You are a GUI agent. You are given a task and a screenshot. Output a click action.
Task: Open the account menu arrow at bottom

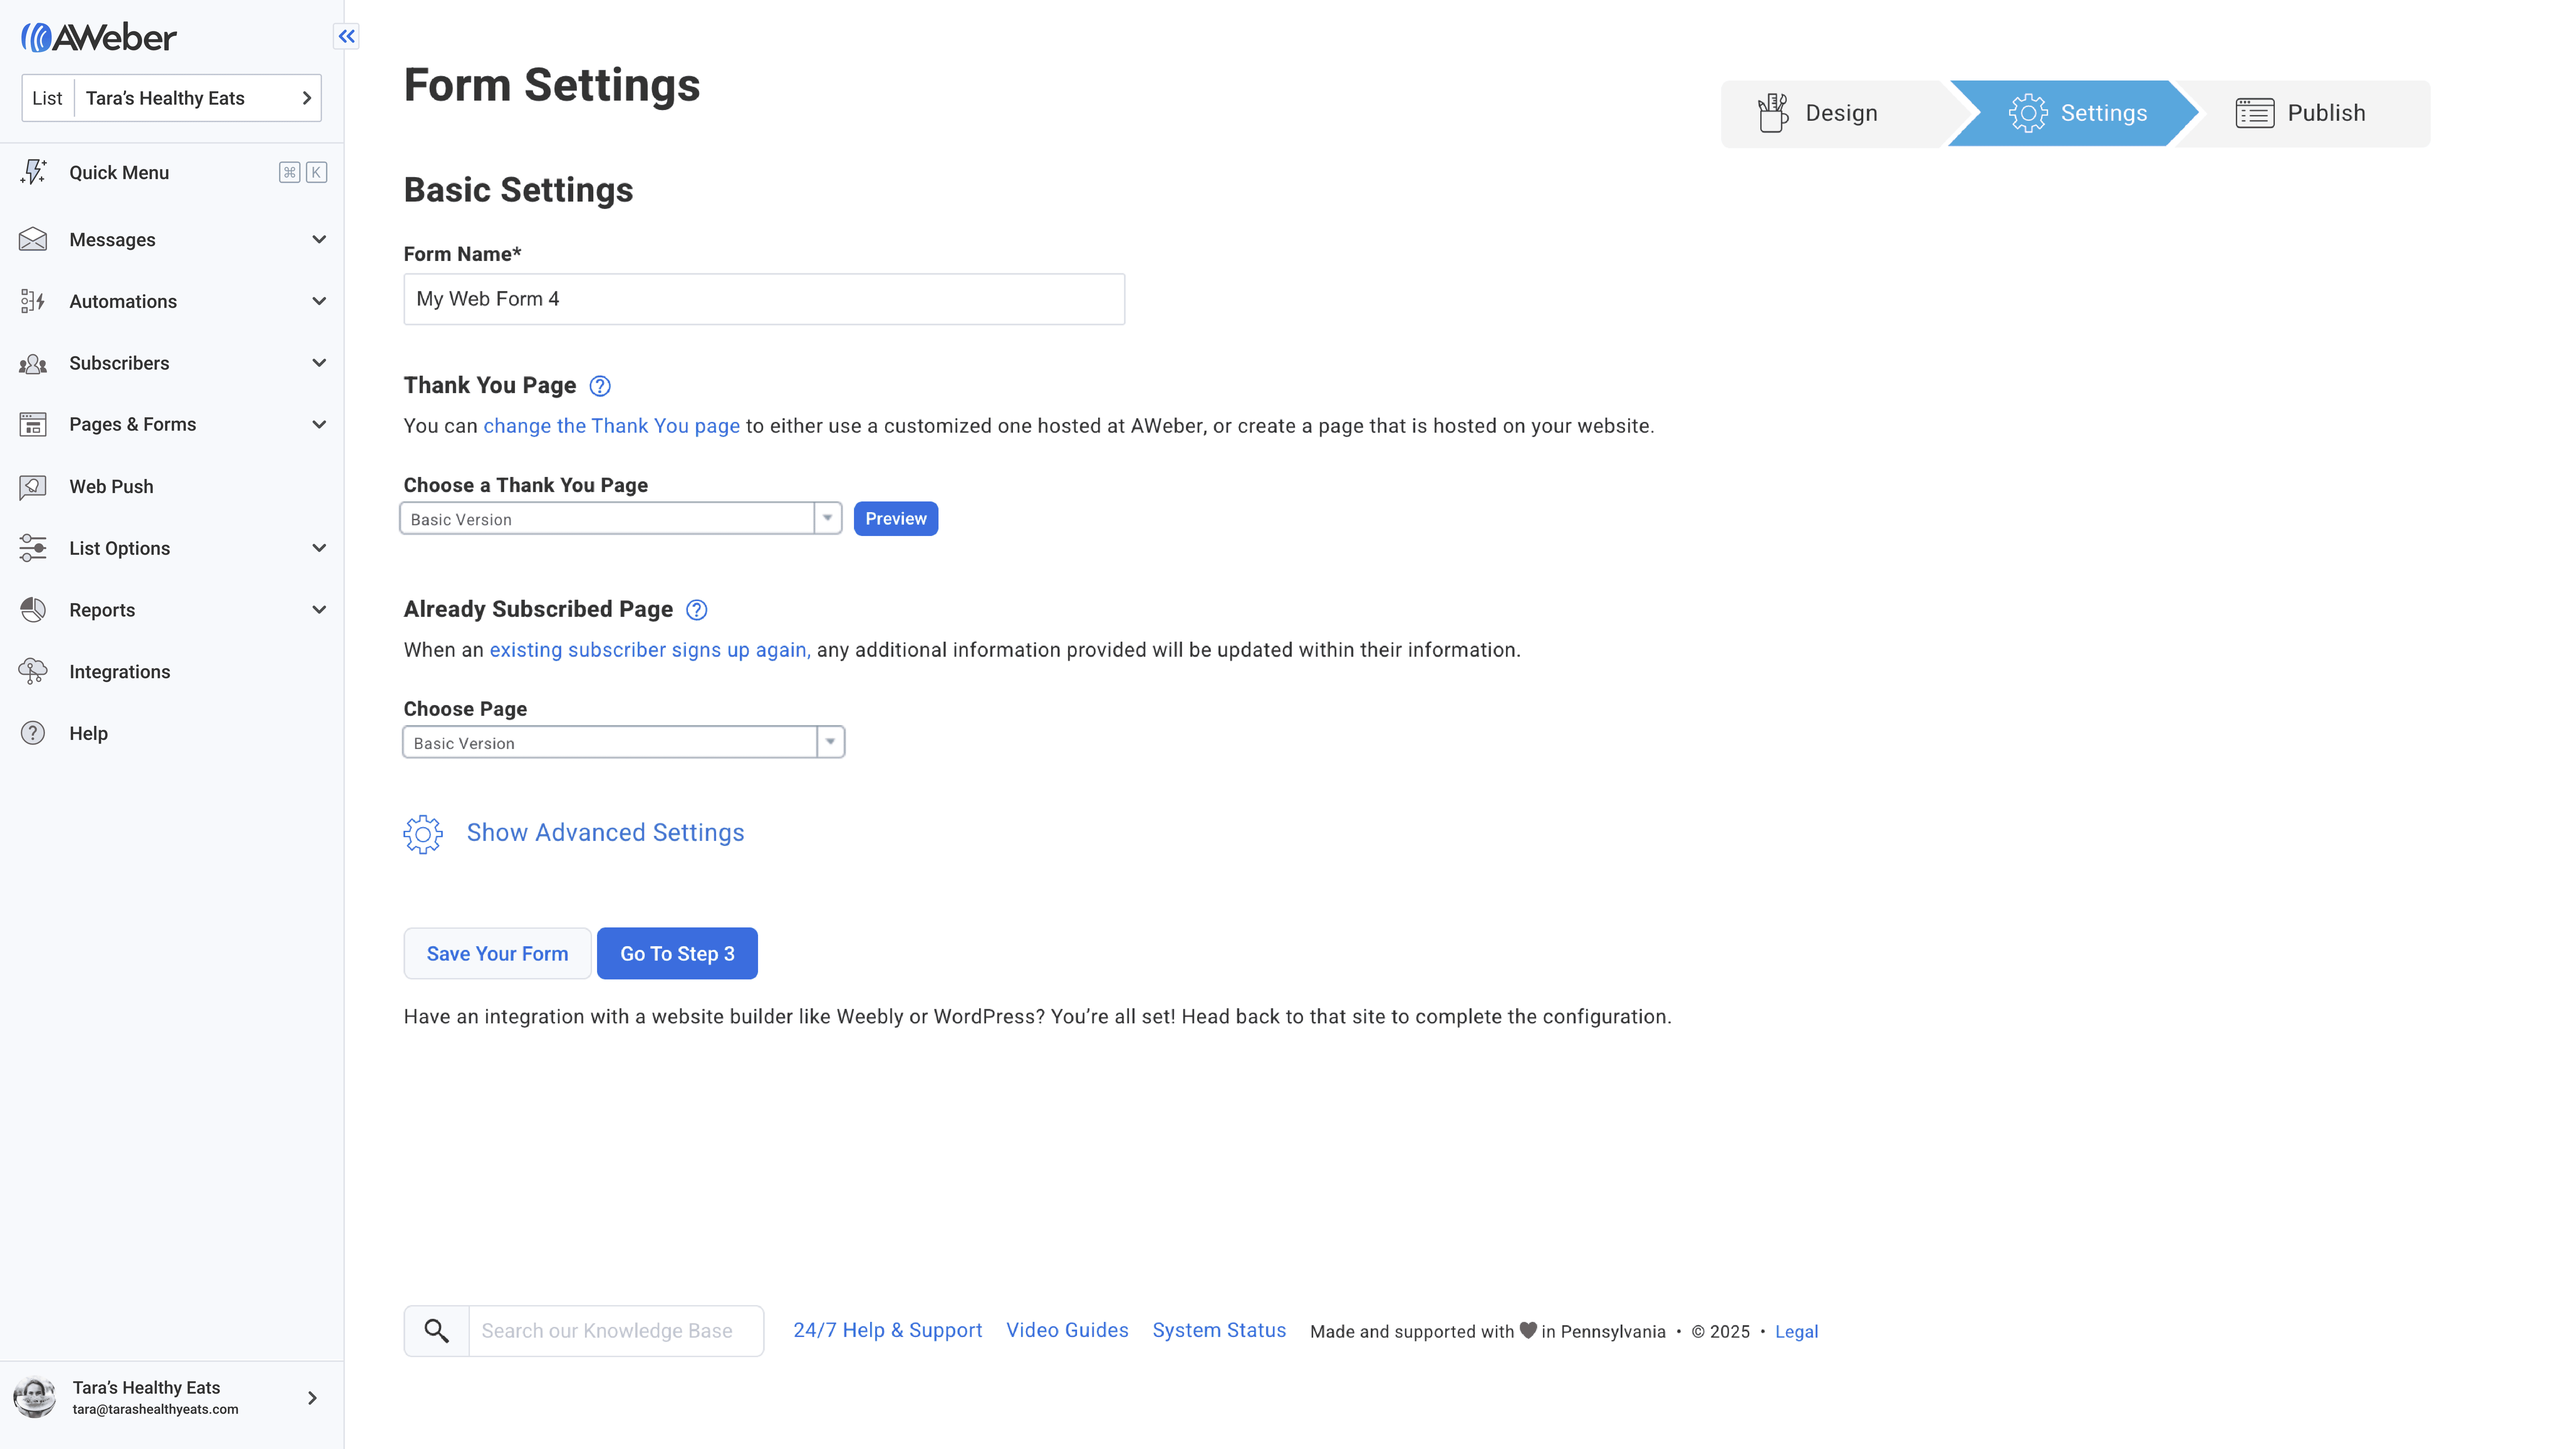312,1398
